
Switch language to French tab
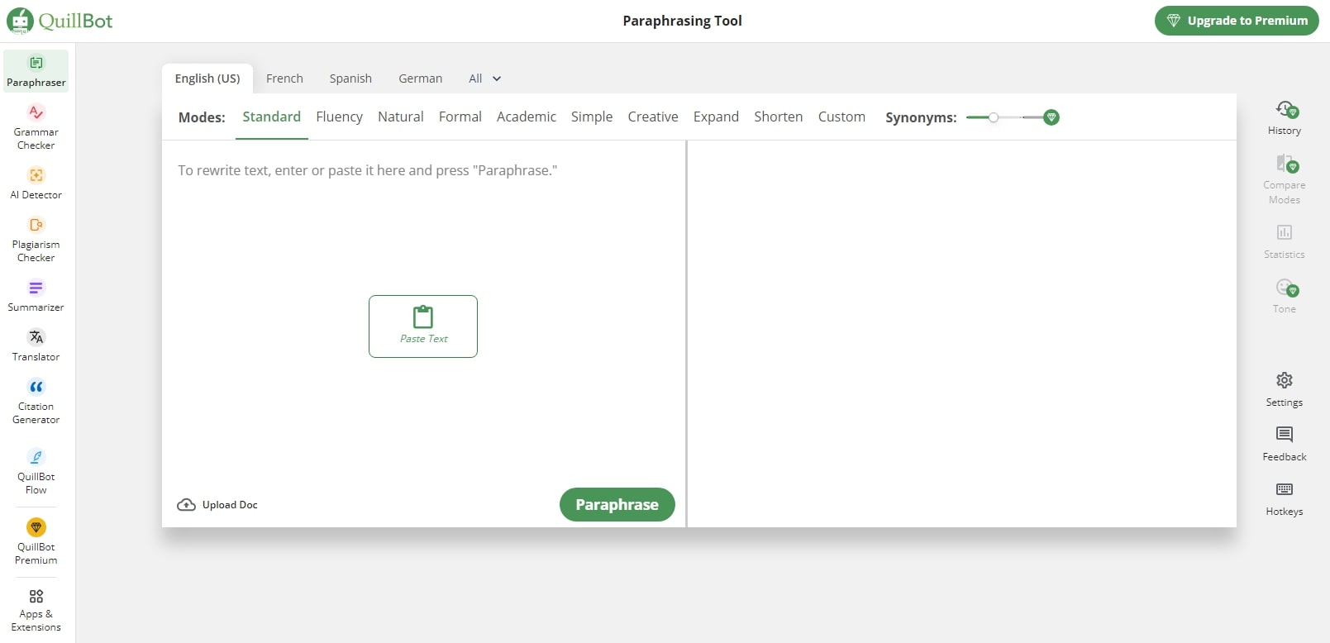click(284, 79)
